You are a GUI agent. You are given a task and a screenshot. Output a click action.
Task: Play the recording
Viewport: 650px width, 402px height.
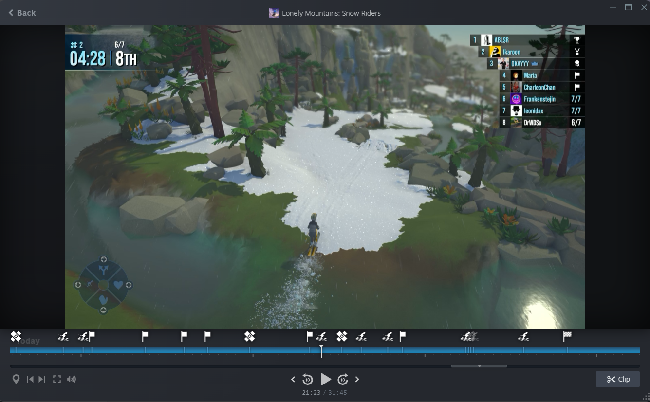pyautogui.click(x=325, y=379)
